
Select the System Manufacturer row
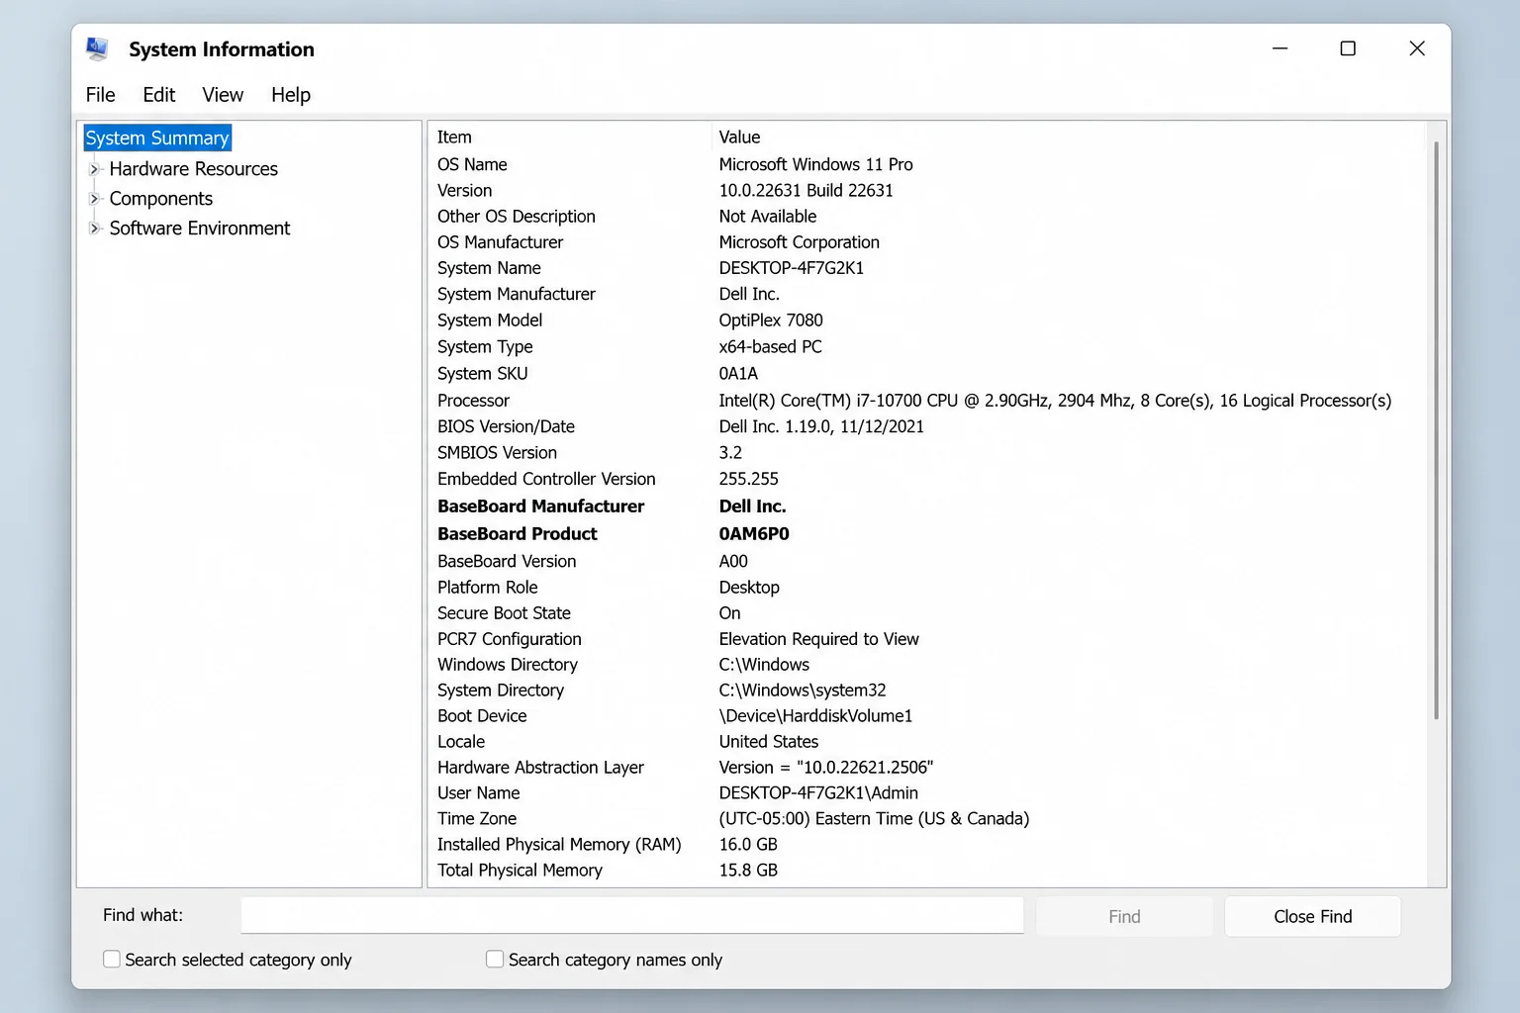coord(928,295)
